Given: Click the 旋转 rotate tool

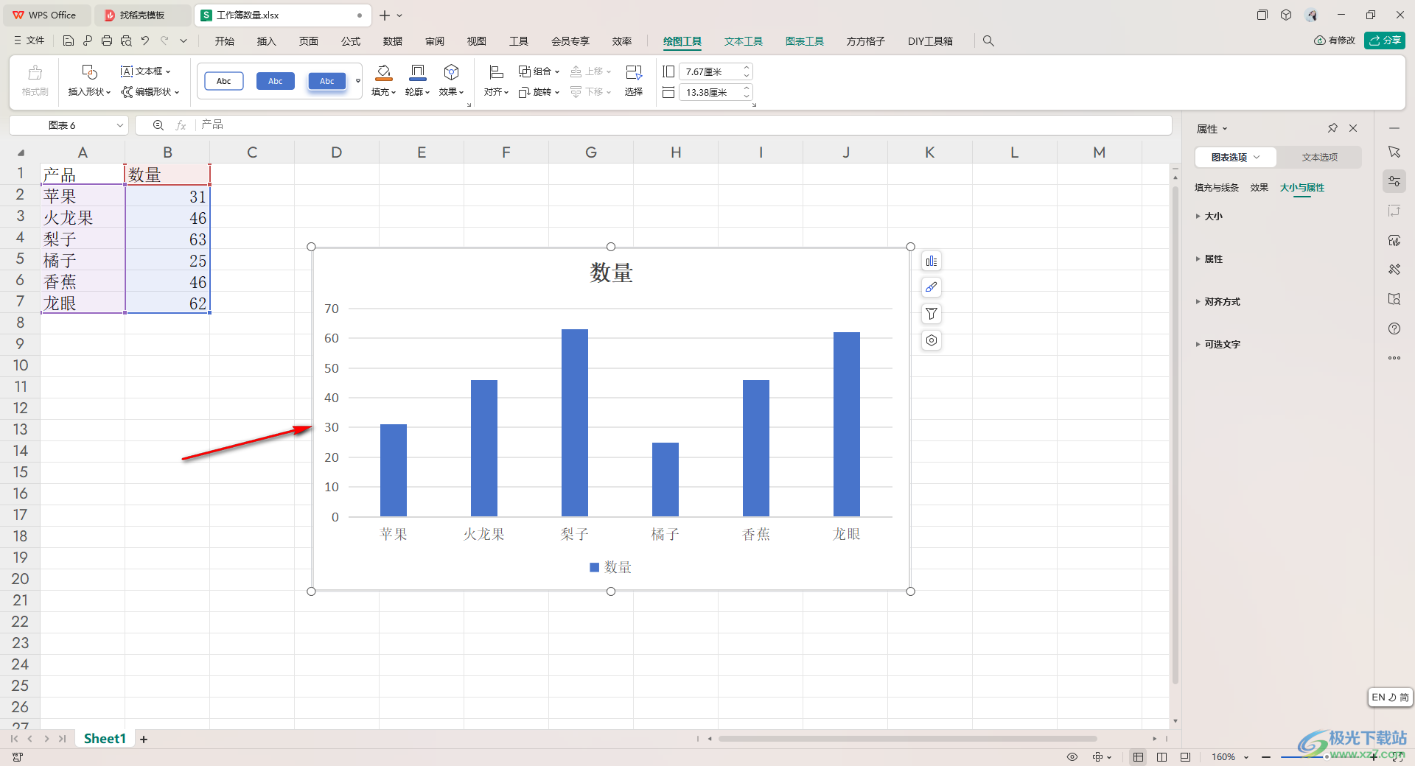Looking at the screenshot, I should pos(539,92).
